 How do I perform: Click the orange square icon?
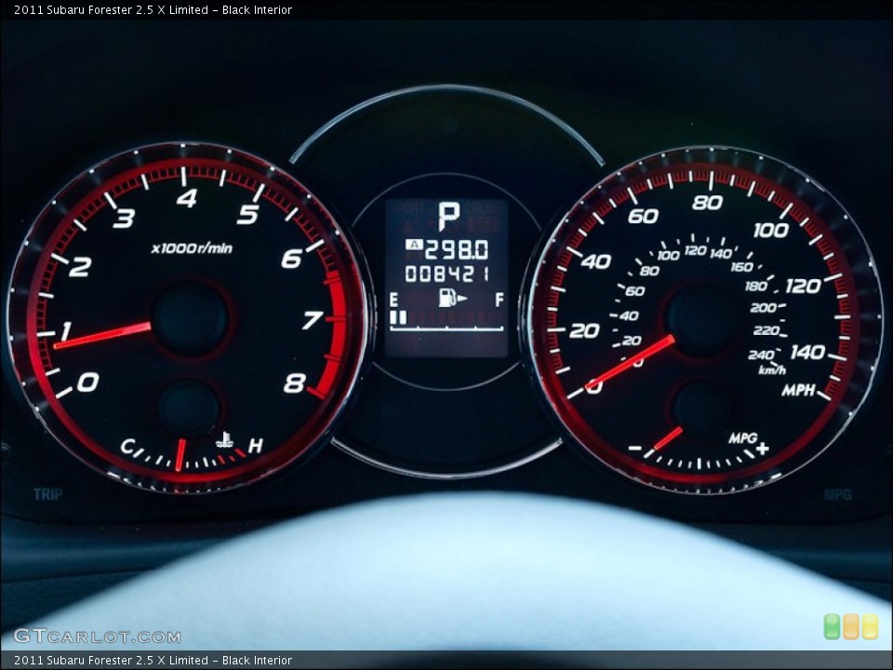[x=851, y=626]
